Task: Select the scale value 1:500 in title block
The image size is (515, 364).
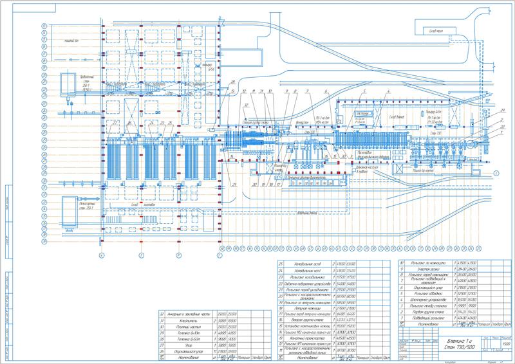Action: click(x=506, y=344)
